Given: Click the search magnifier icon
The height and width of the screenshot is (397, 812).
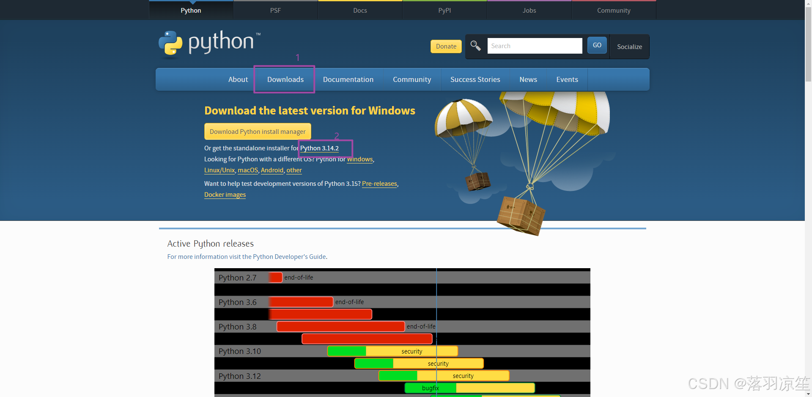Looking at the screenshot, I should (x=475, y=46).
